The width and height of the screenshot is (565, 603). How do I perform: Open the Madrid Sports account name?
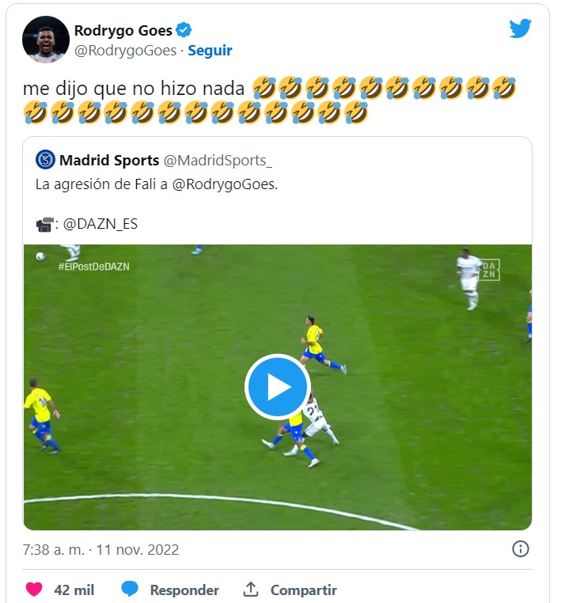tap(109, 160)
